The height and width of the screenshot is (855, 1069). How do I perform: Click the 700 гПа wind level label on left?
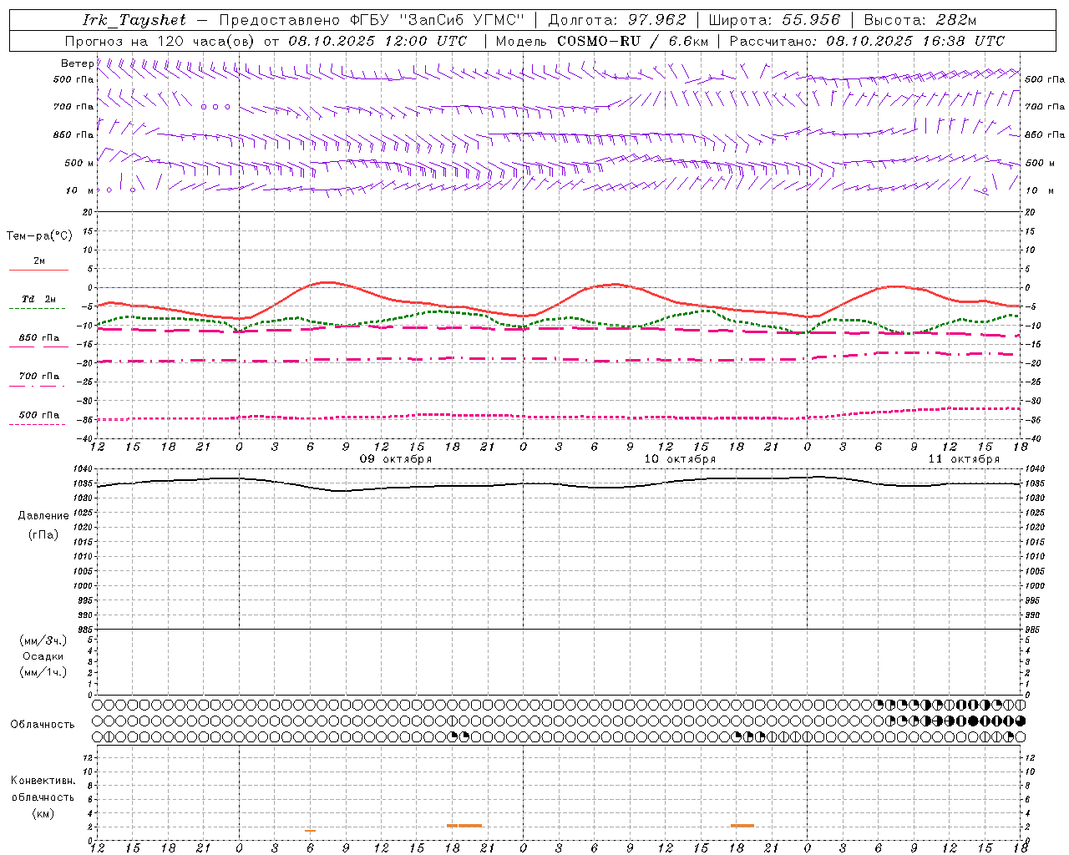pyautogui.click(x=73, y=107)
